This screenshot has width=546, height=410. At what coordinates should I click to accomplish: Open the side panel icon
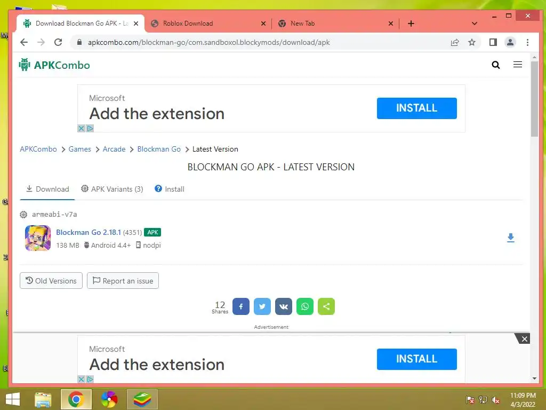[493, 42]
